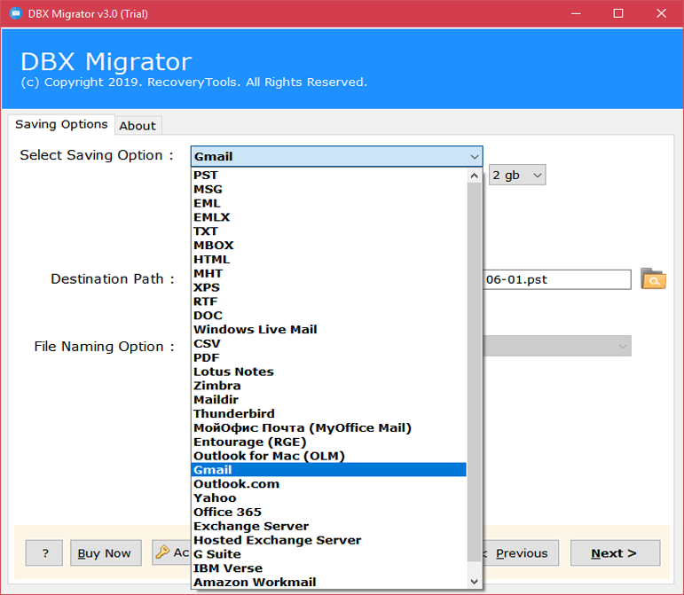Viewport: 684px width, 595px height.
Task: Choose Amazon Workmail option
Action: 329,582
